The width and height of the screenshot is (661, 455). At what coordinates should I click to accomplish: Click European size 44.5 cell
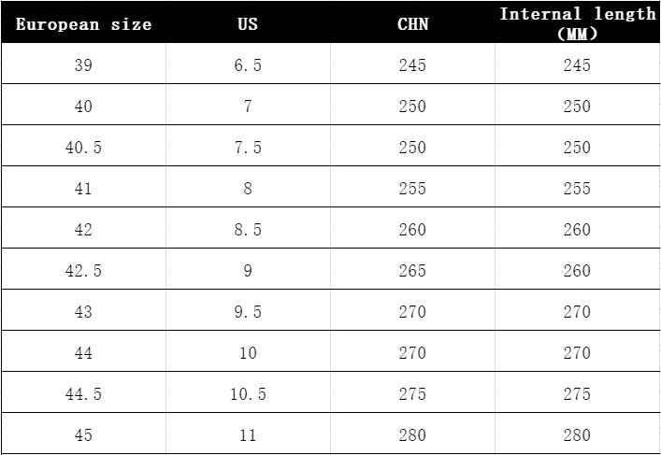83,394
